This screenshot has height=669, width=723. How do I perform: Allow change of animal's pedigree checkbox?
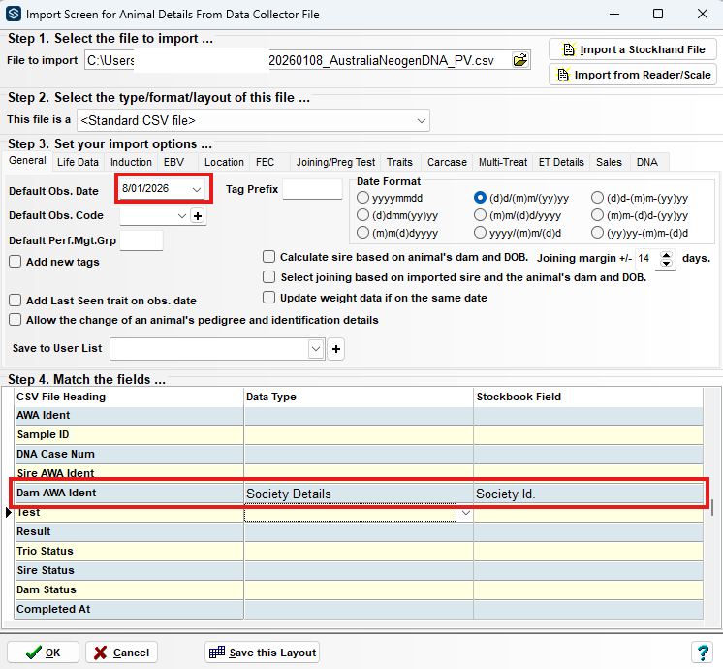[x=16, y=320]
